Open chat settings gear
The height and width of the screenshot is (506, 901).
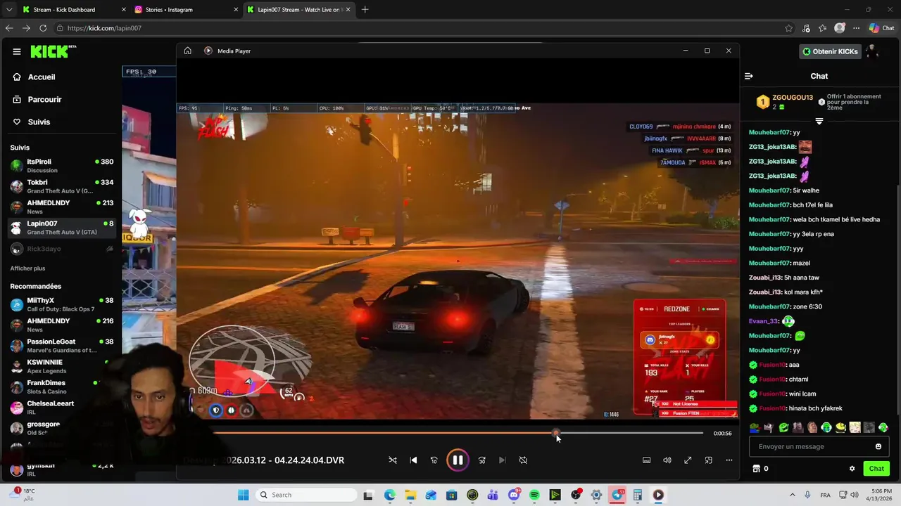click(x=852, y=469)
